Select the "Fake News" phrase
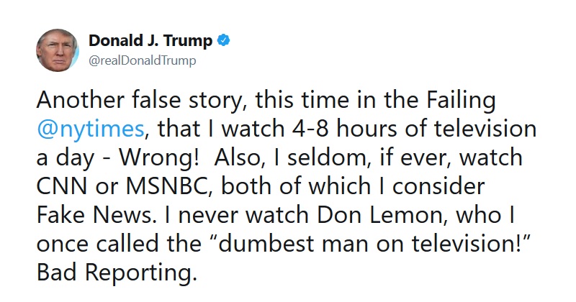 [94, 215]
